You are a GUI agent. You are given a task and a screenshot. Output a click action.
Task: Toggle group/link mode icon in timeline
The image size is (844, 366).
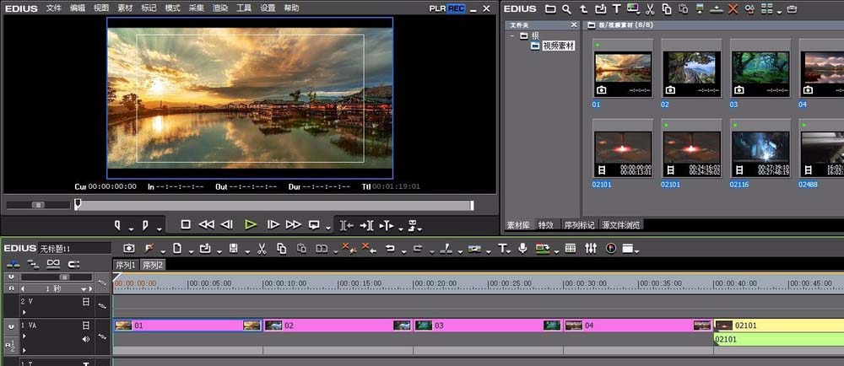pyautogui.click(x=52, y=264)
